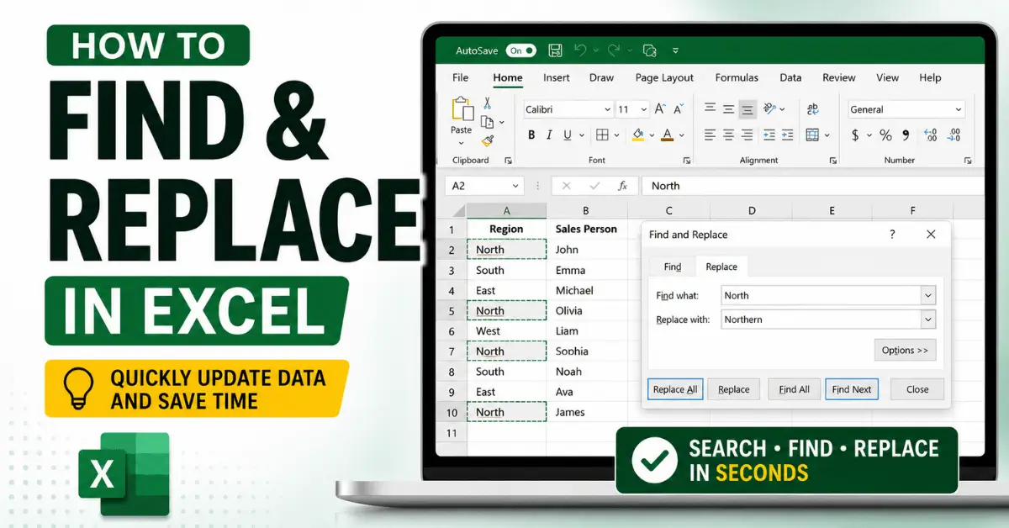This screenshot has width=1009, height=528.
Task: Click the Options >> button
Action: coord(905,350)
